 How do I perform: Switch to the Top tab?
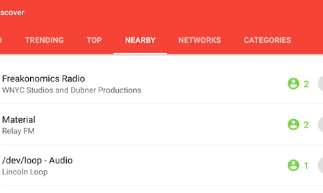(94, 40)
